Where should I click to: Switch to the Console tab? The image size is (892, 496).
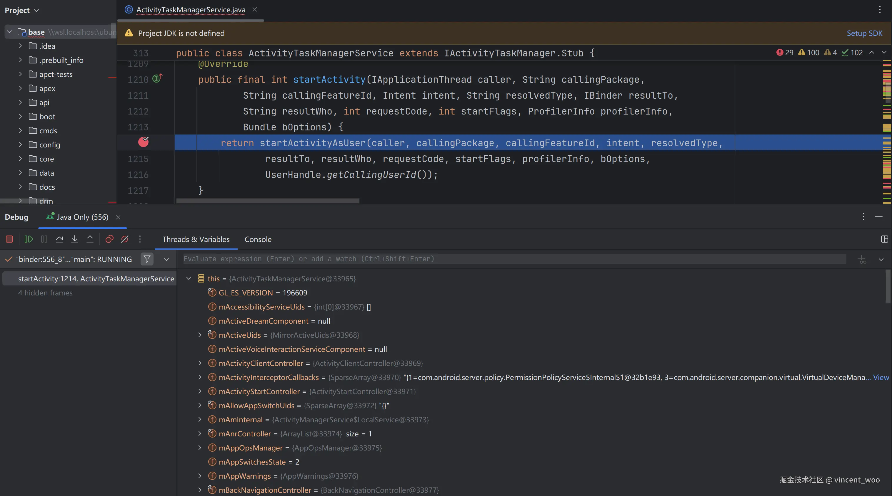[258, 239]
